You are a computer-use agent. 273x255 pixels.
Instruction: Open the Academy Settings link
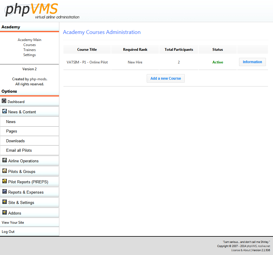point(30,55)
